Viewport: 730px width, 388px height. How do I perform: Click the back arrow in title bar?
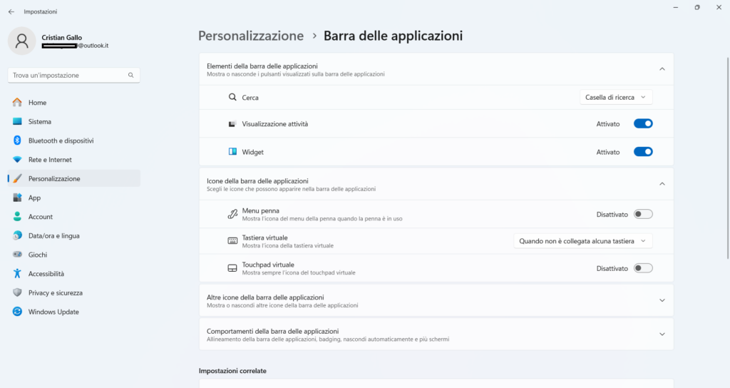tap(11, 11)
